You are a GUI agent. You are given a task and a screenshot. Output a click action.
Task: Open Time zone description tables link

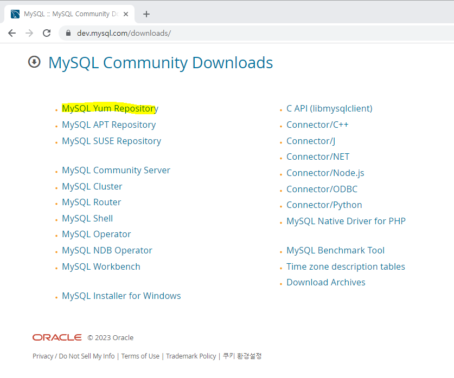(346, 266)
